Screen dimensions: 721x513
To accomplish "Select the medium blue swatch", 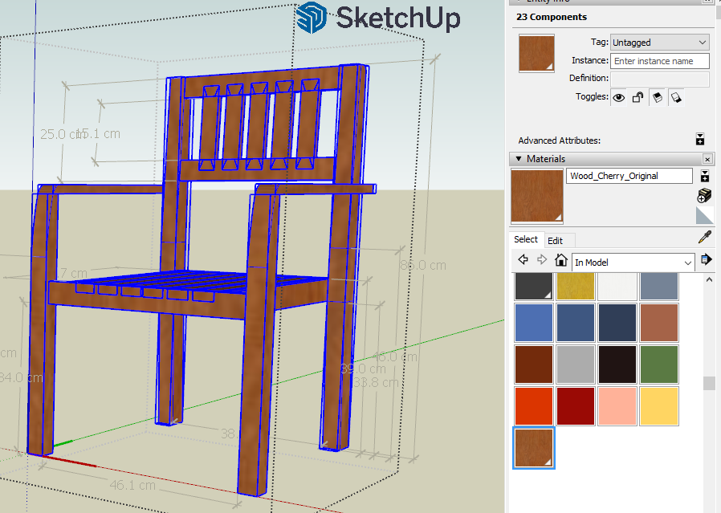I will pos(534,323).
